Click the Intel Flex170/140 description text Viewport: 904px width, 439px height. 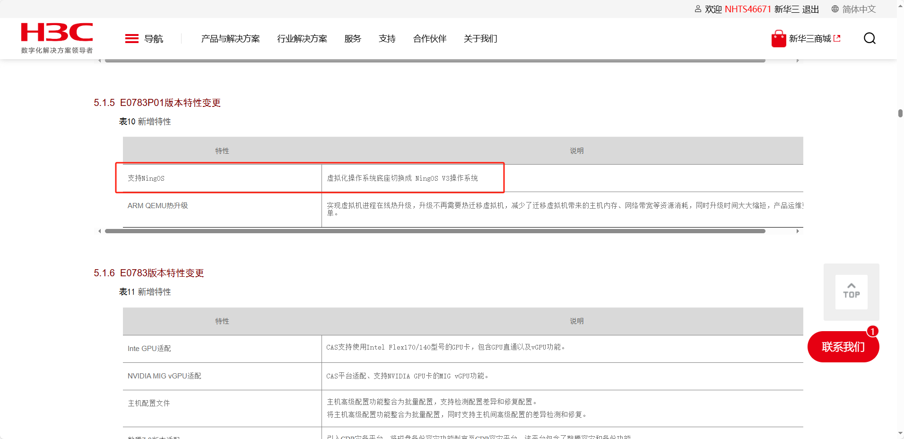pyautogui.click(x=446, y=347)
